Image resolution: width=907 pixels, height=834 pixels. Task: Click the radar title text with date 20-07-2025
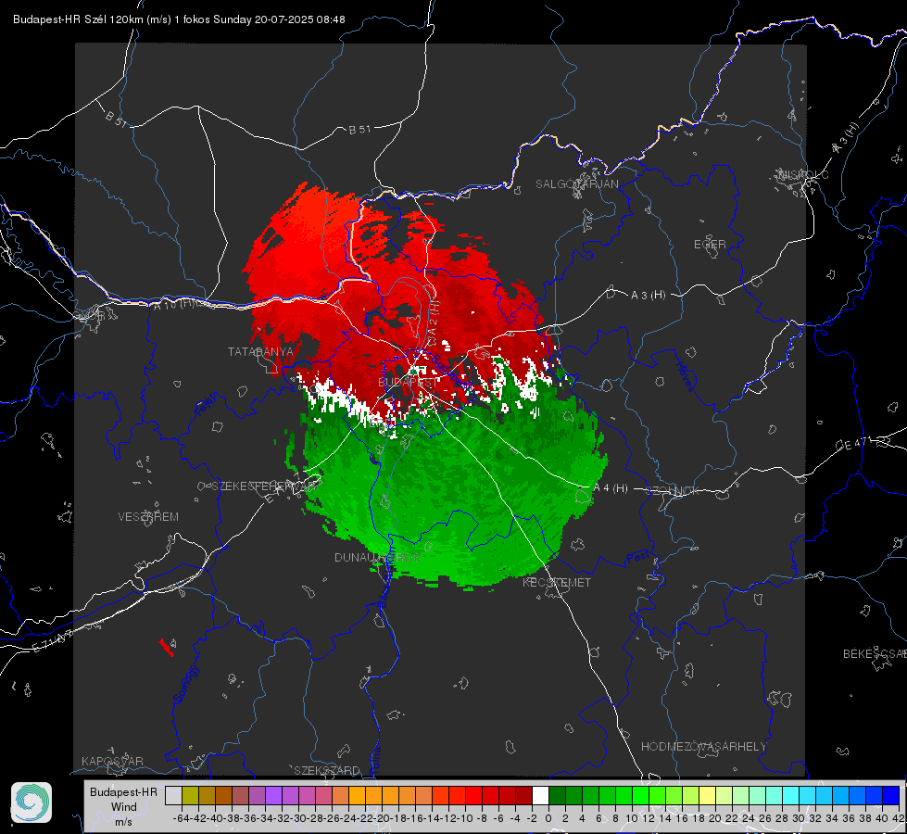tap(179, 19)
